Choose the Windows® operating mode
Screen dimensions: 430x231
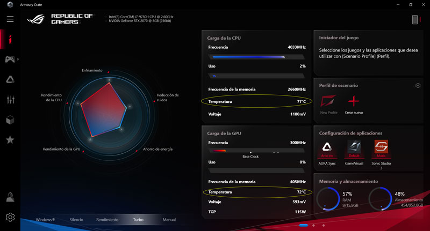coord(45,220)
